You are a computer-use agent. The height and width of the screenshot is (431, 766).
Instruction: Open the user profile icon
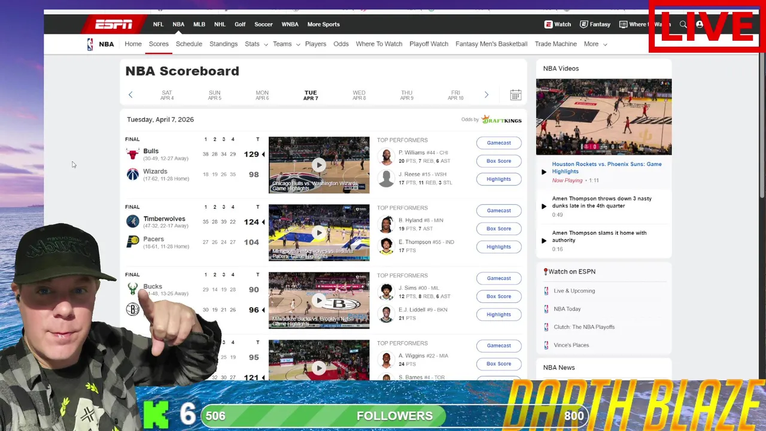click(700, 25)
